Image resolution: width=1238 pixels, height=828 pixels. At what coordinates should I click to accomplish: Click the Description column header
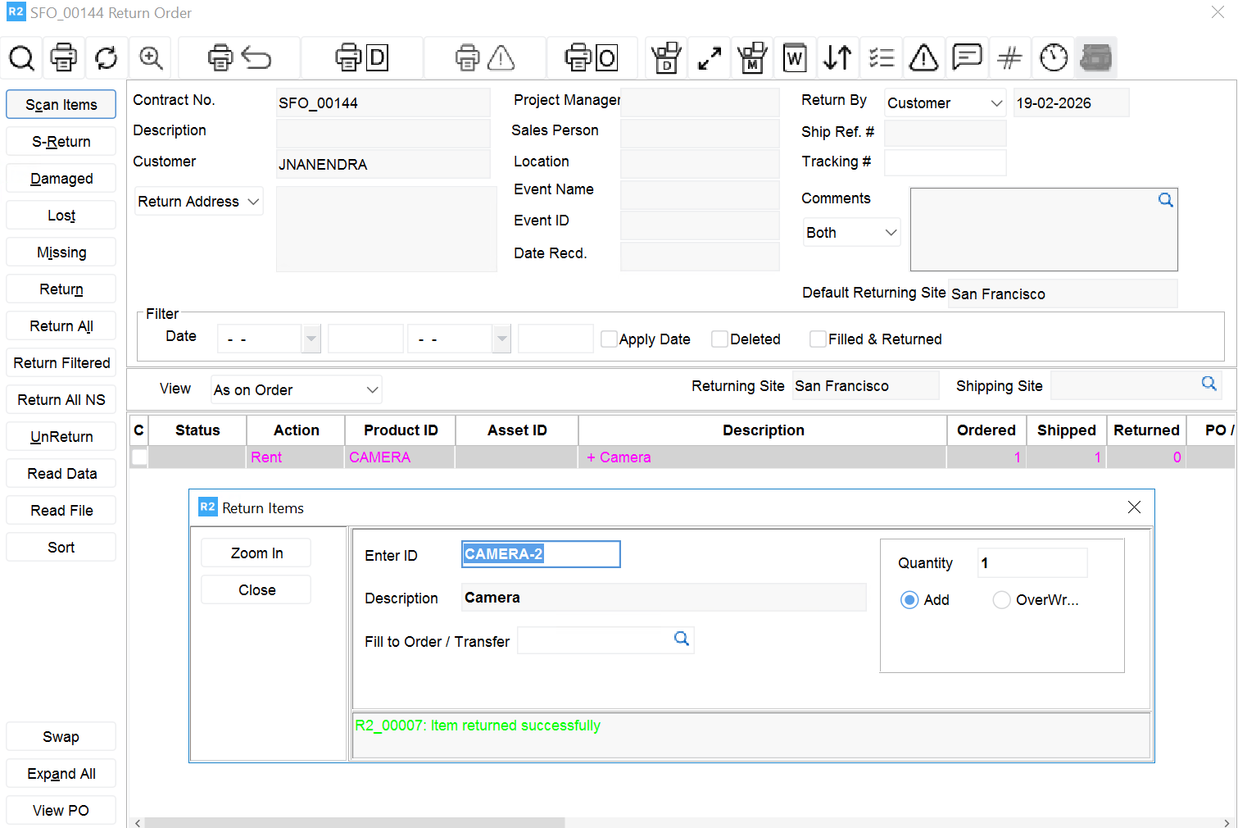(x=763, y=430)
